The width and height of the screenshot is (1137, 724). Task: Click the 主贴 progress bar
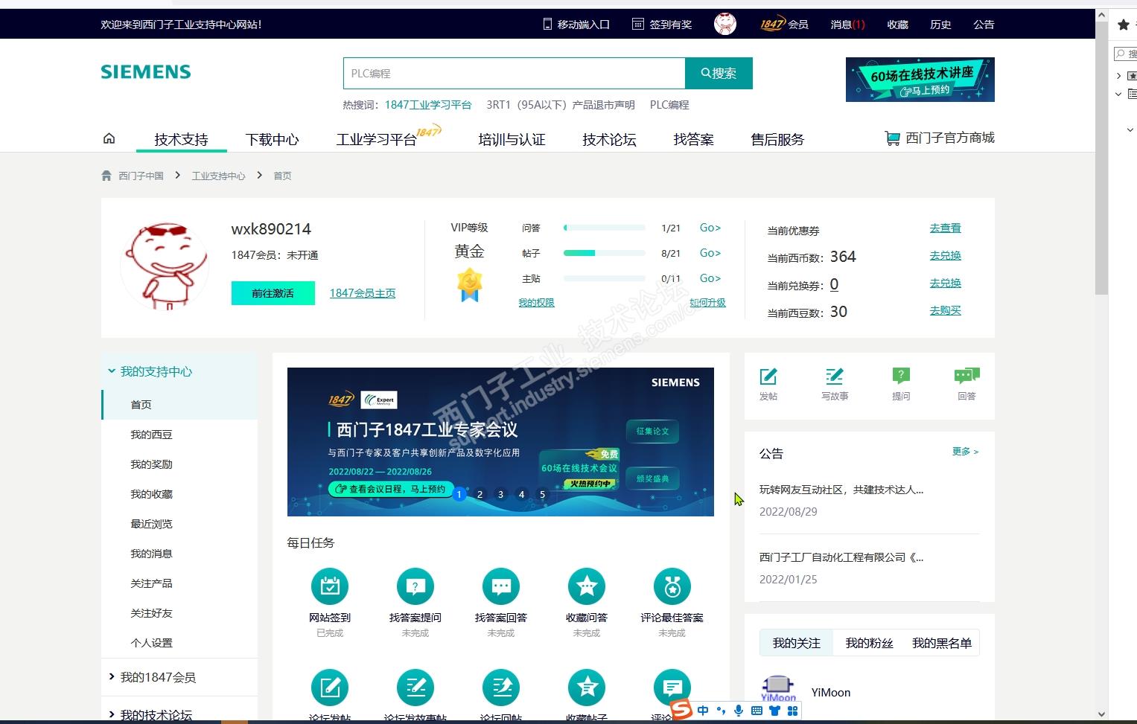[x=605, y=278]
